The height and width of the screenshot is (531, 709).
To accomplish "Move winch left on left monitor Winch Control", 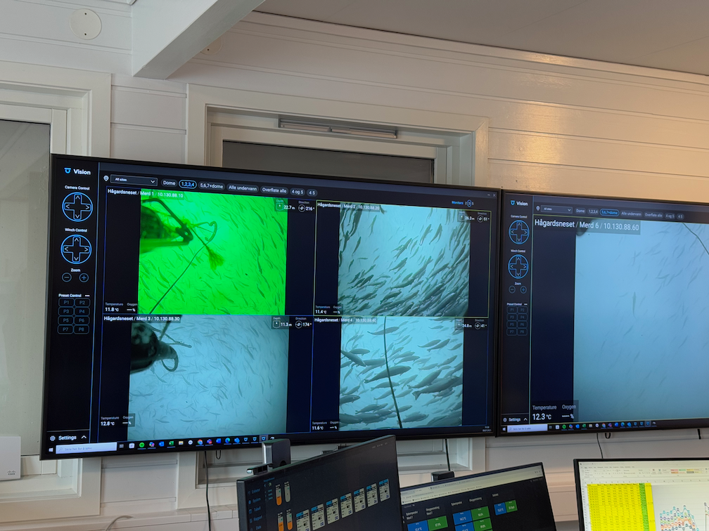I will [66, 249].
